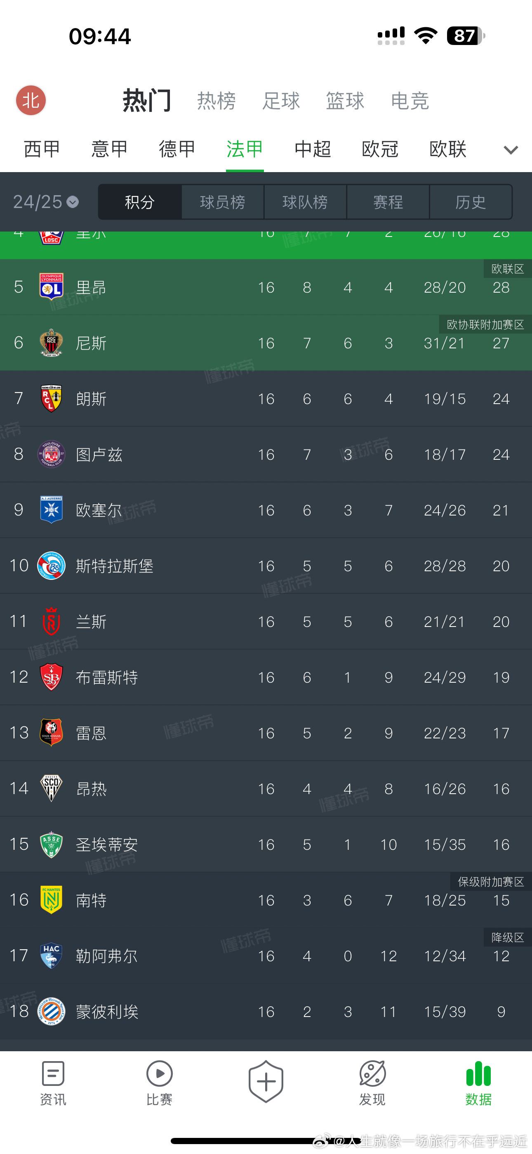The width and height of the screenshot is (532, 1154).
Task: Open the 资讯 news icon
Action: click(x=53, y=1074)
